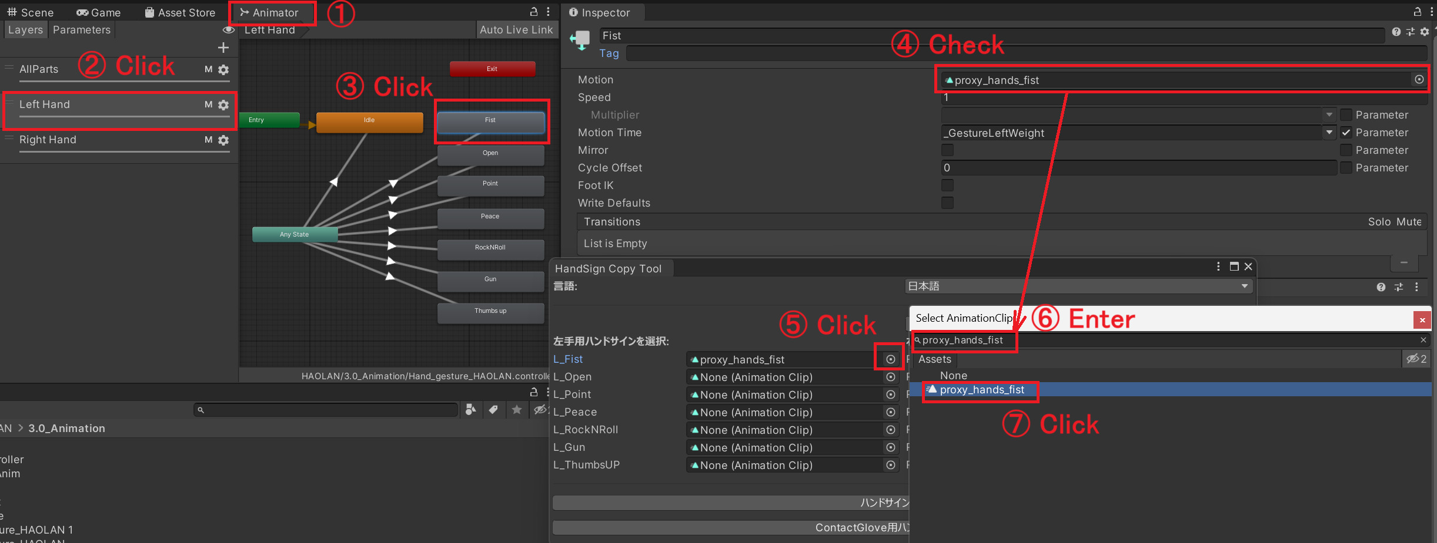Click the Speed value field
Viewport: 1437px width, 543px height.
click(1184, 97)
